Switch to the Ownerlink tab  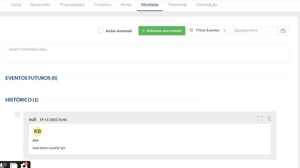pos(177,5)
